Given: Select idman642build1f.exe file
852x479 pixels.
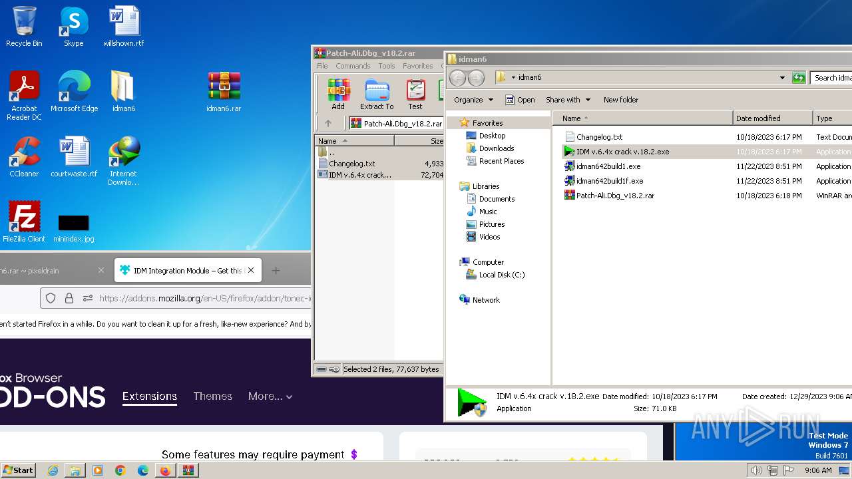Looking at the screenshot, I should pyautogui.click(x=610, y=181).
